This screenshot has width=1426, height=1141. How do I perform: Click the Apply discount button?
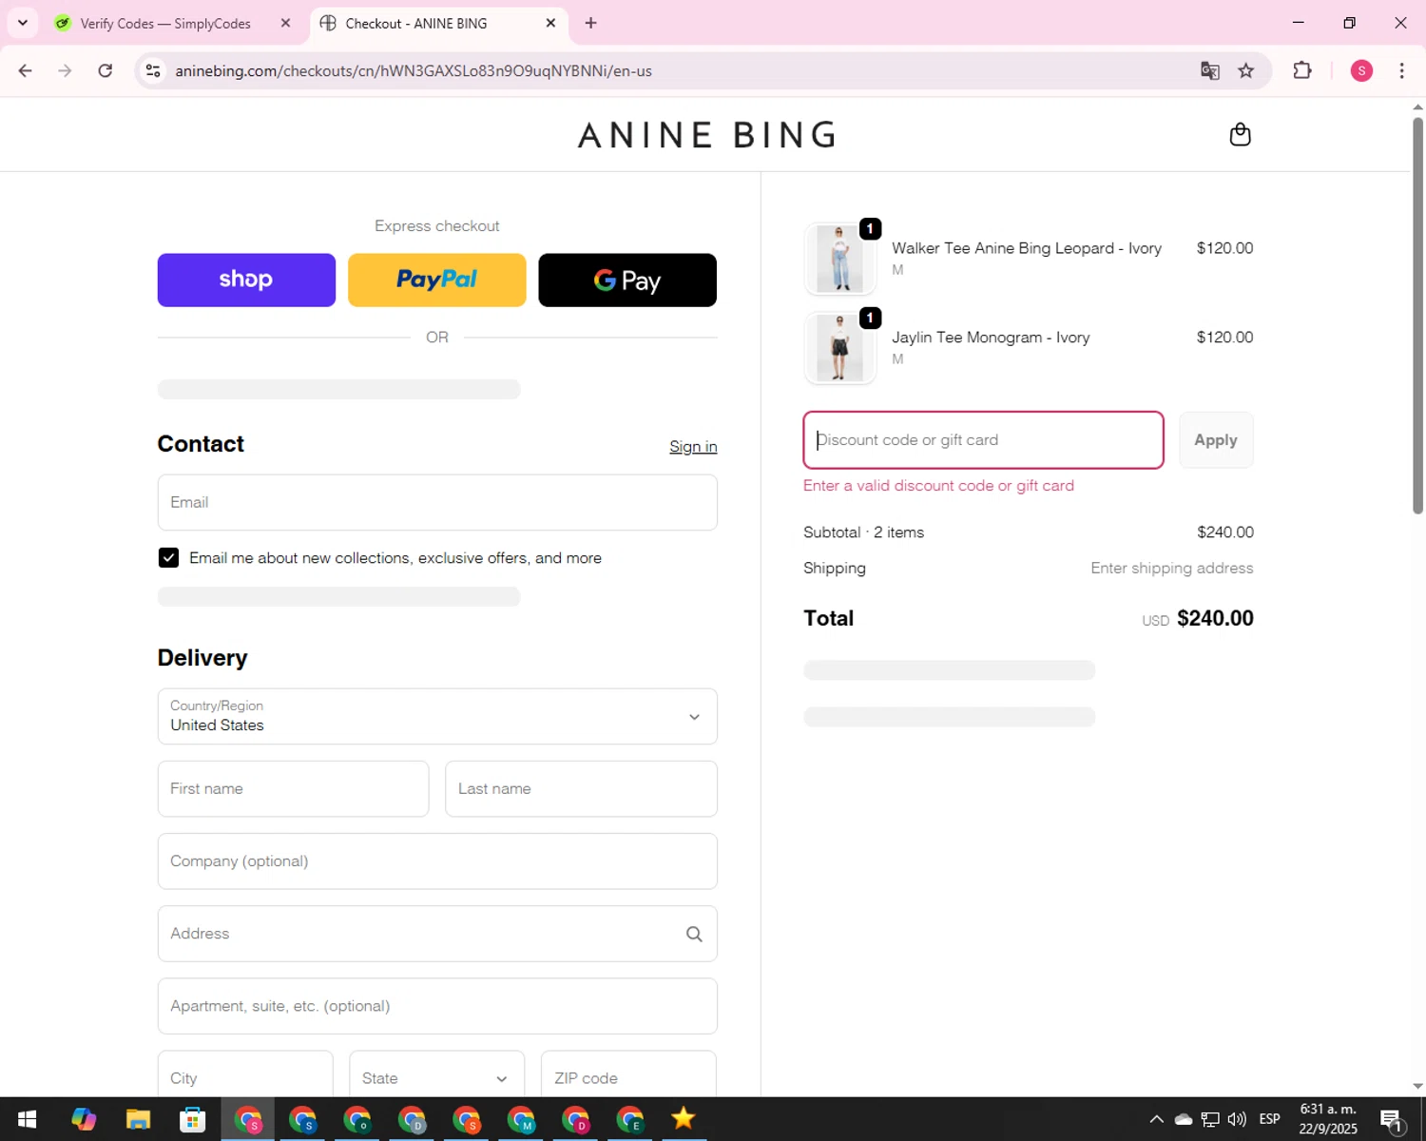pyautogui.click(x=1216, y=440)
